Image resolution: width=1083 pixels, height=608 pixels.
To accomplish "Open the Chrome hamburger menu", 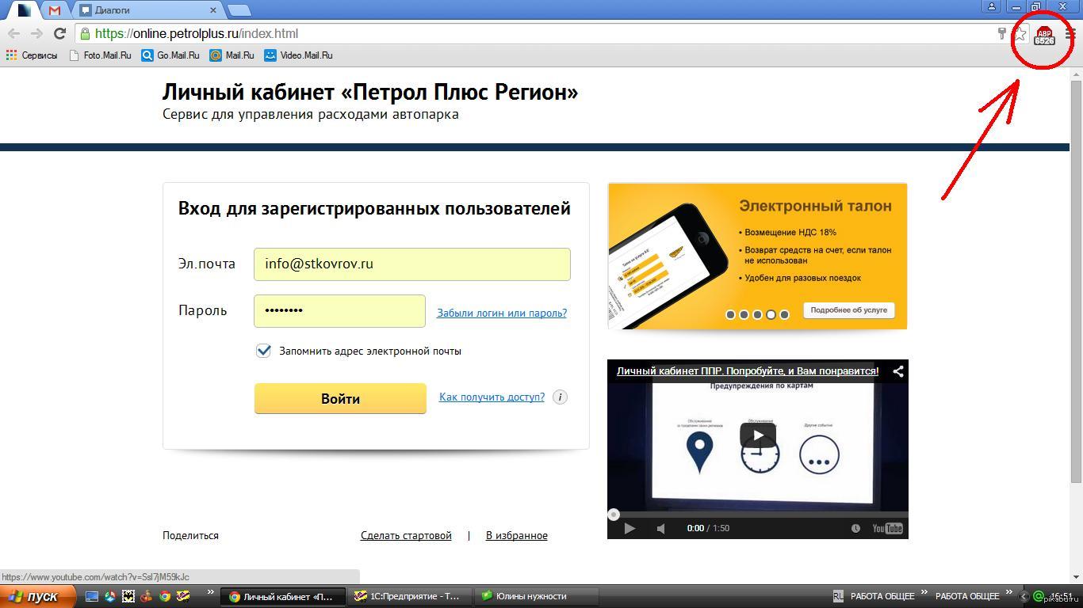I will (x=1070, y=34).
